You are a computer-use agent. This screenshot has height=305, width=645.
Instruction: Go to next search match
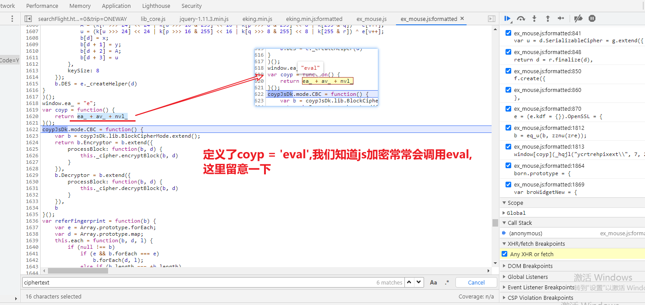tap(419, 282)
